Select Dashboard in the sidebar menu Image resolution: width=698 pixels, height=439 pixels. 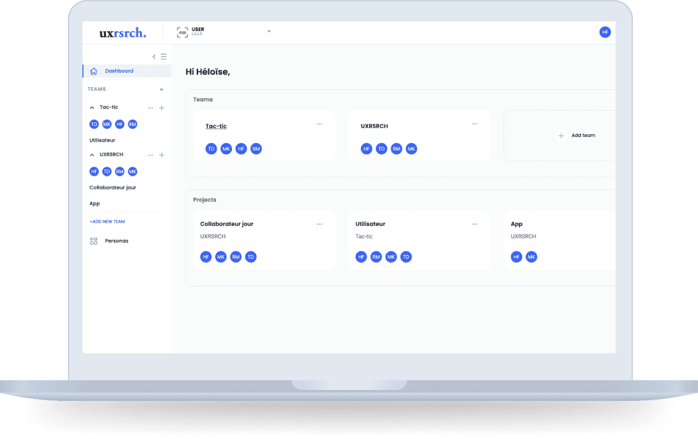click(118, 71)
